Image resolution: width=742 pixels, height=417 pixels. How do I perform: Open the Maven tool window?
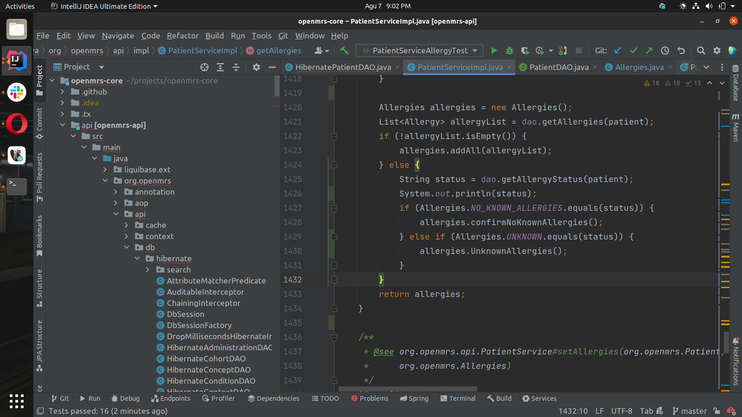(x=736, y=127)
